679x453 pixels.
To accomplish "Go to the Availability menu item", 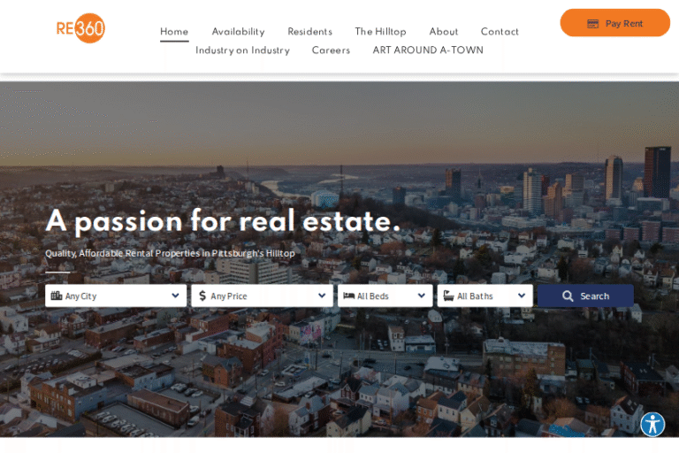I will pos(238,32).
